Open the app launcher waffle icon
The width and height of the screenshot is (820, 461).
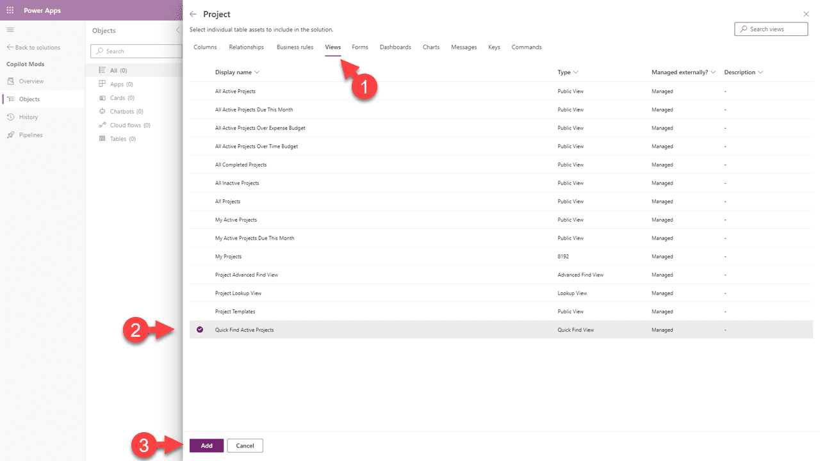(10, 10)
